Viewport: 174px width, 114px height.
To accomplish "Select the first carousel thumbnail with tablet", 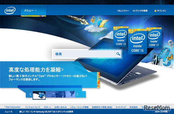I will [x=39, y=95].
